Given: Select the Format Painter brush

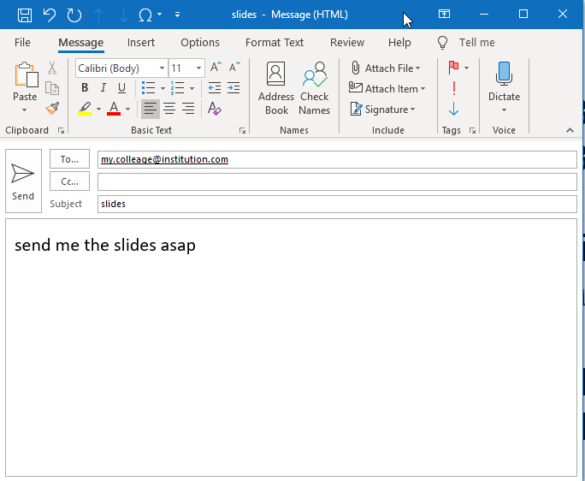Looking at the screenshot, I should [53, 109].
